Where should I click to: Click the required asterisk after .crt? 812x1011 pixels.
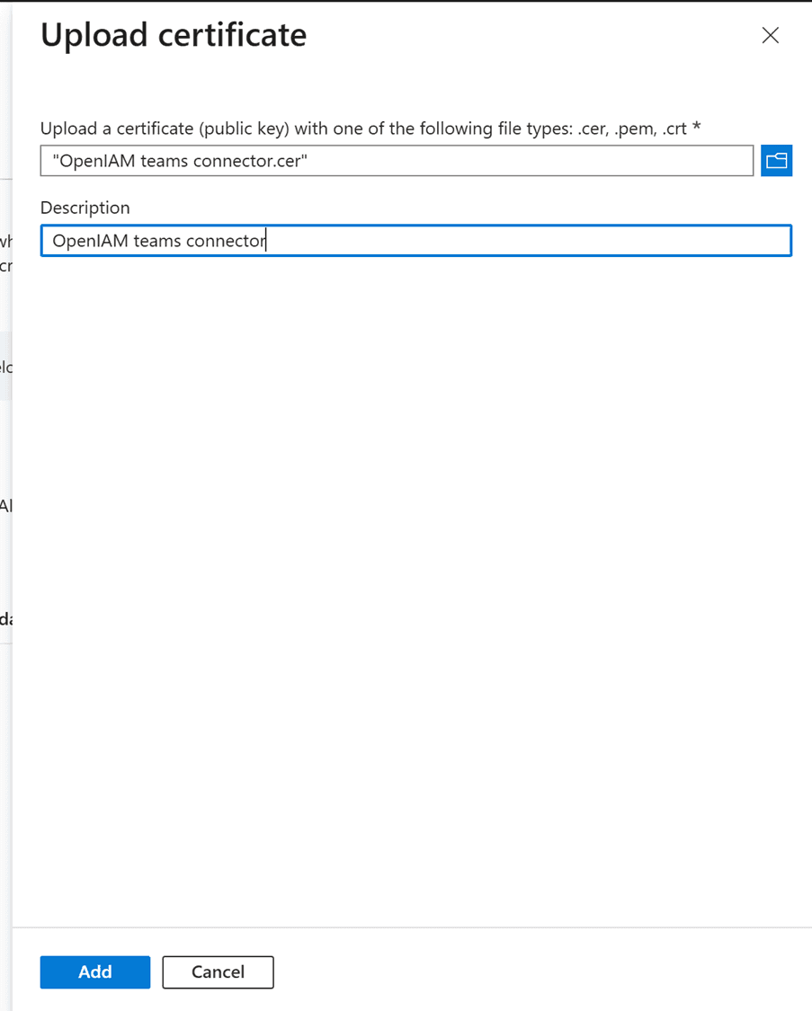696,128
